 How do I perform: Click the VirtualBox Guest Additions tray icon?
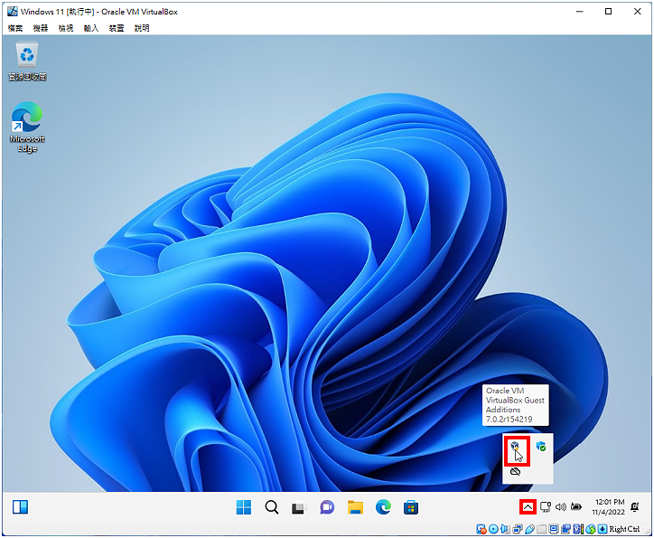(516, 448)
